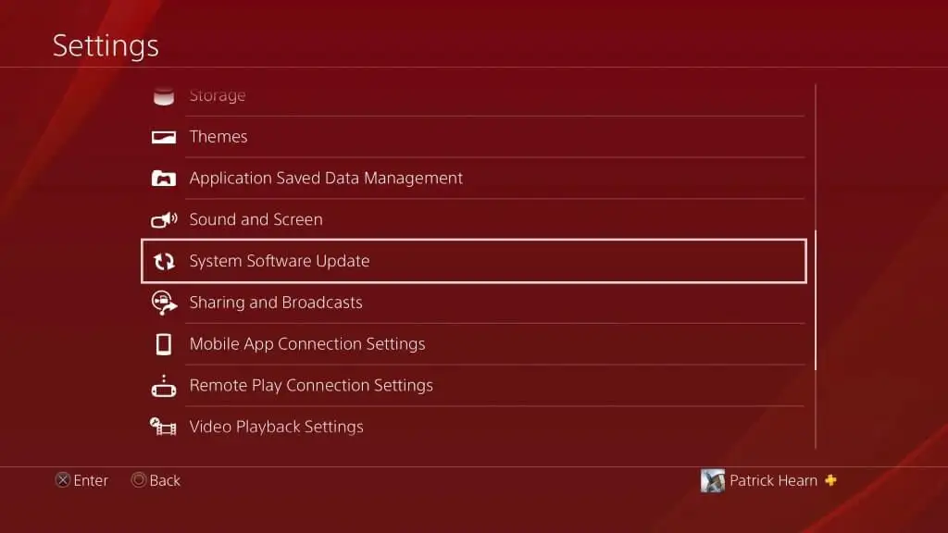Click the Storage cylinder icon
Screen dimensions: 948x533
pos(163,95)
